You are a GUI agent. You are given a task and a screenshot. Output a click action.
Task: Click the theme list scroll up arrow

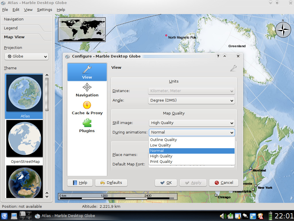point(47,75)
